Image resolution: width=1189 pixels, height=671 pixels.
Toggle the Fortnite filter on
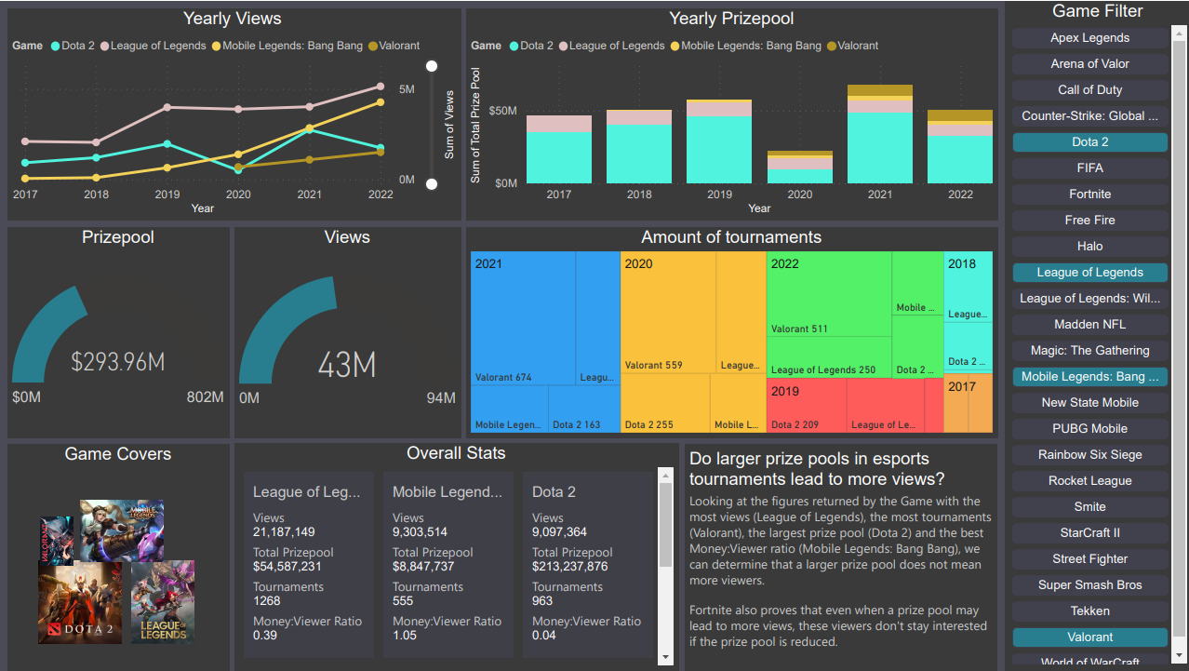pos(1089,195)
